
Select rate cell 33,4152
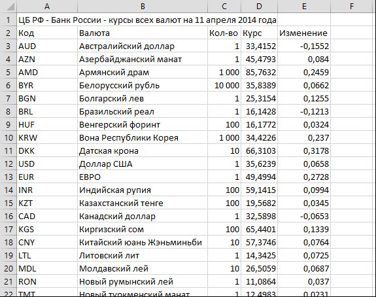pyautogui.click(x=259, y=46)
